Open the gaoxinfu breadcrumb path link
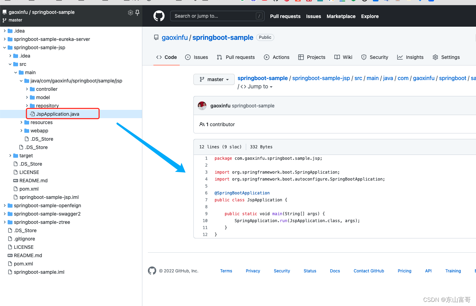The image size is (476, 306). [x=424, y=78]
